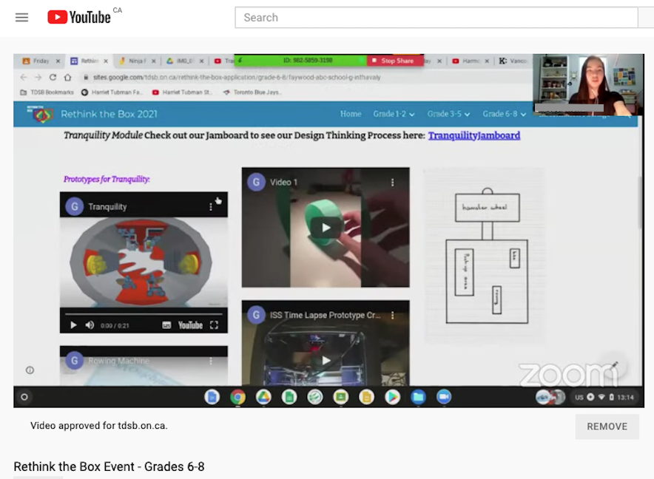
Task: Click the Rowing Machine video thumbnail
Action: (x=144, y=366)
